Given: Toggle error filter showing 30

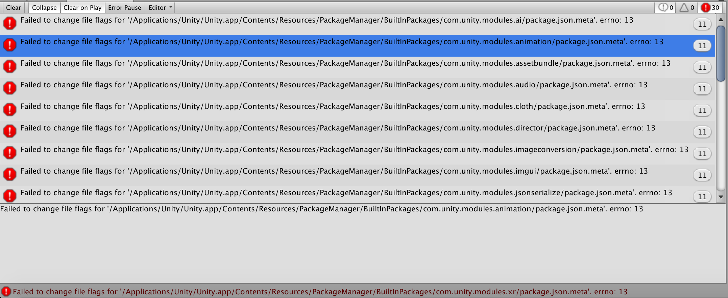Looking at the screenshot, I should tap(710, 7).
